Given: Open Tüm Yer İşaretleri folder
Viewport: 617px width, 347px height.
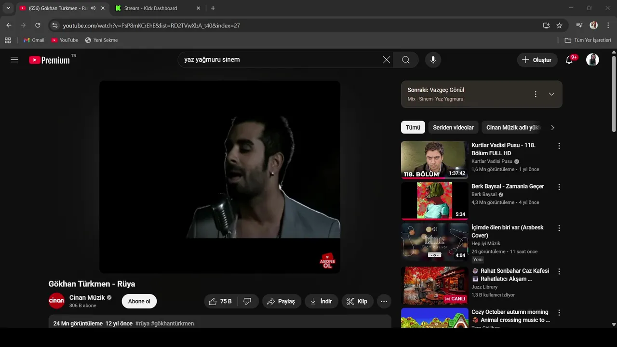Looking at the screenshot, I should pos(588,40).
